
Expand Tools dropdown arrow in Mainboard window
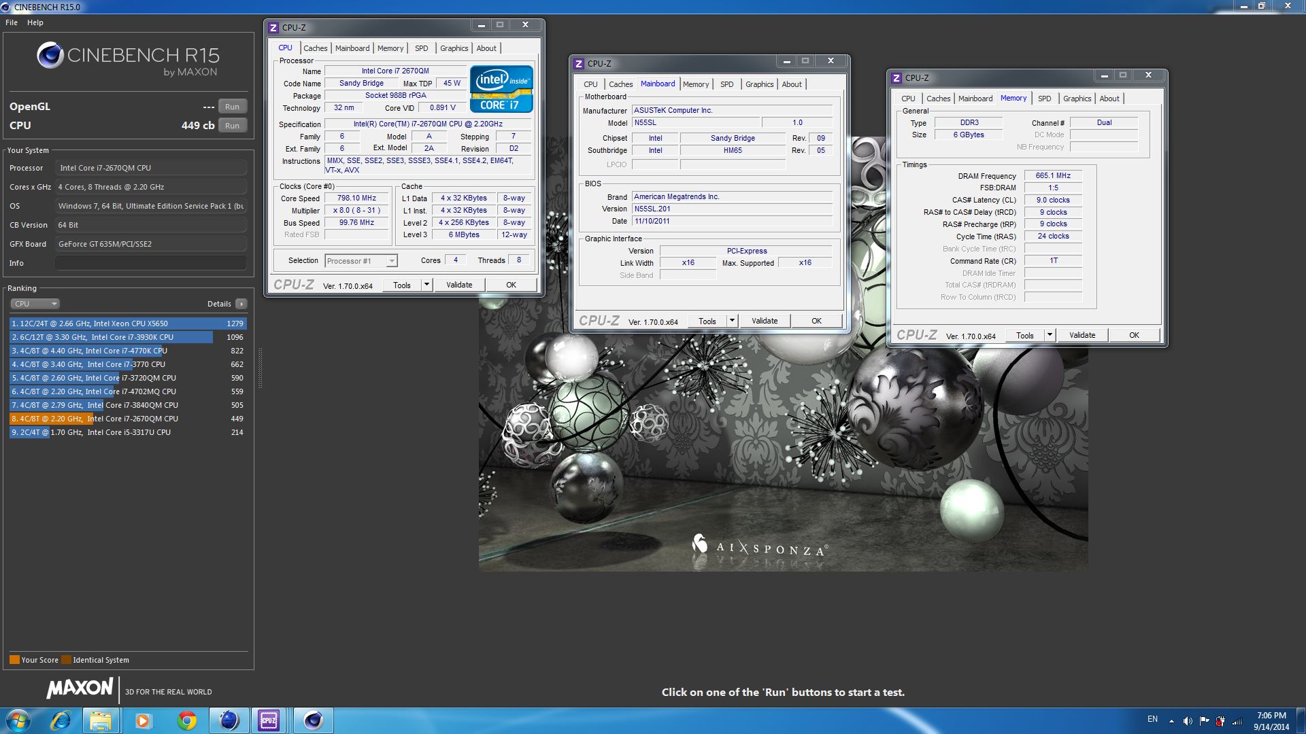click(733, 321)
